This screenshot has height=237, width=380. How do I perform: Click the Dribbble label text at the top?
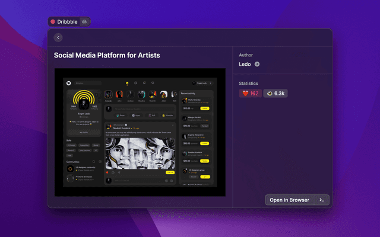(67, 21)
